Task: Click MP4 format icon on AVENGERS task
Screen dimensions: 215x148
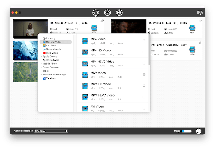Action: click(x=192, y=28)
